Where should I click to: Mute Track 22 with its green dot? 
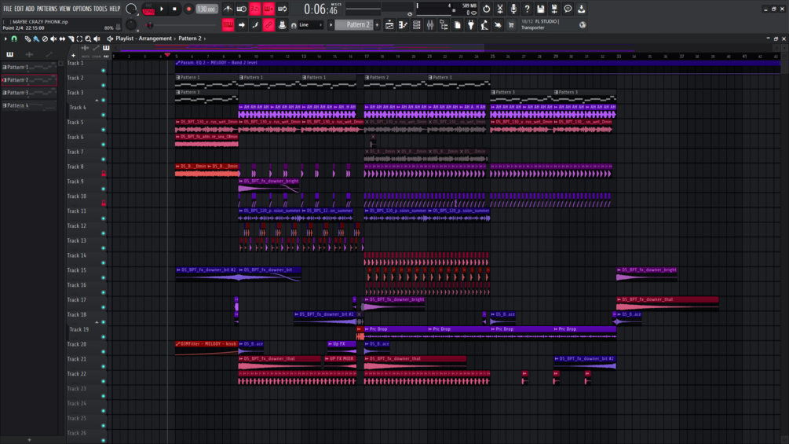(104, 381)
